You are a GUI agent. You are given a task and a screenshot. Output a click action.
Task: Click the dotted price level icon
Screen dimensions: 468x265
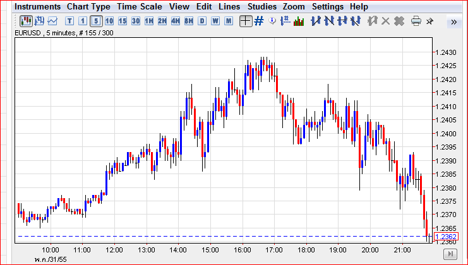coord(285,21)
